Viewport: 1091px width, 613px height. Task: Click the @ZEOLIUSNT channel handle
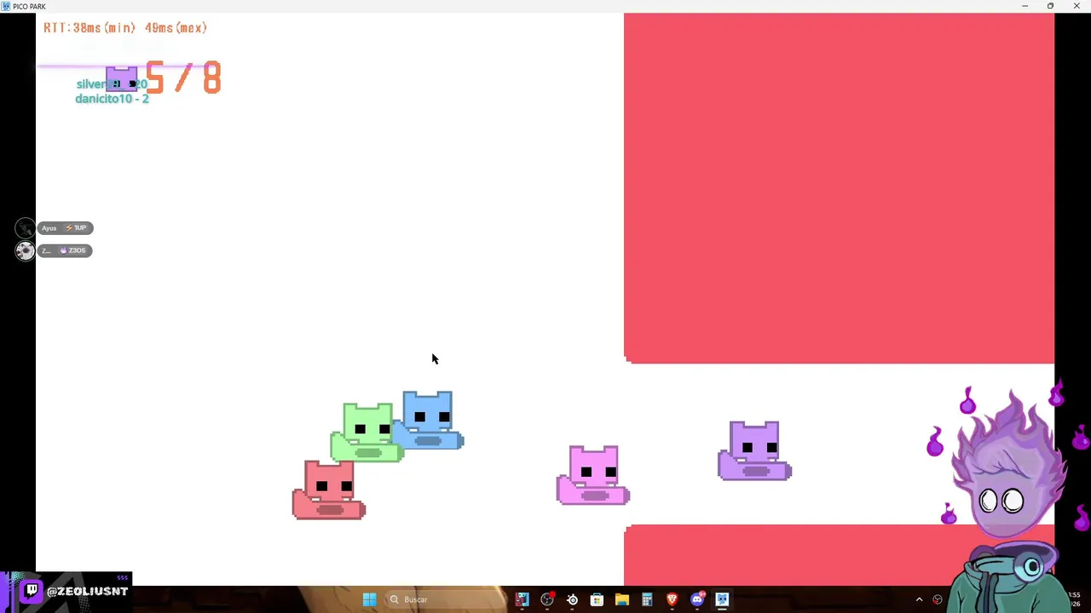88,591
